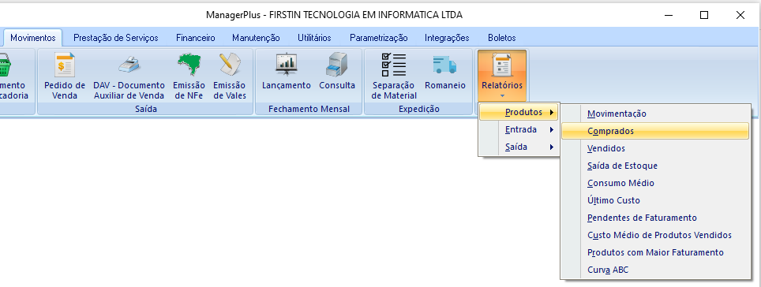Viewport: 761px width, 287px height.
Task: Switch to the Financeiro tab
Action: point(196,38)
